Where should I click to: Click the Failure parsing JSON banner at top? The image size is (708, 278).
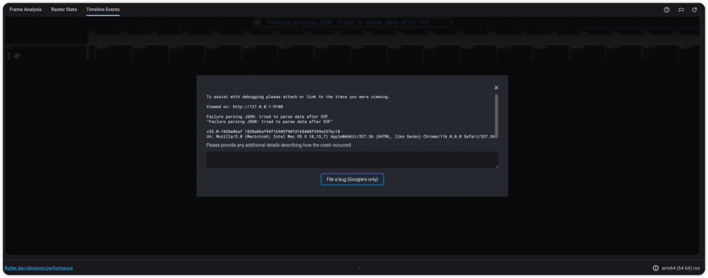(352, 21)
